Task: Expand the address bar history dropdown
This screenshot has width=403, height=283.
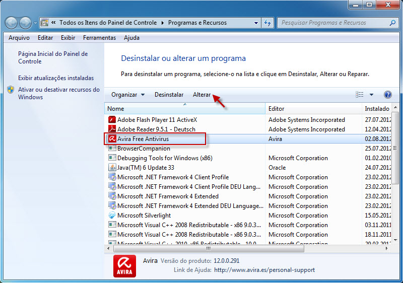Action: [256, 23]
